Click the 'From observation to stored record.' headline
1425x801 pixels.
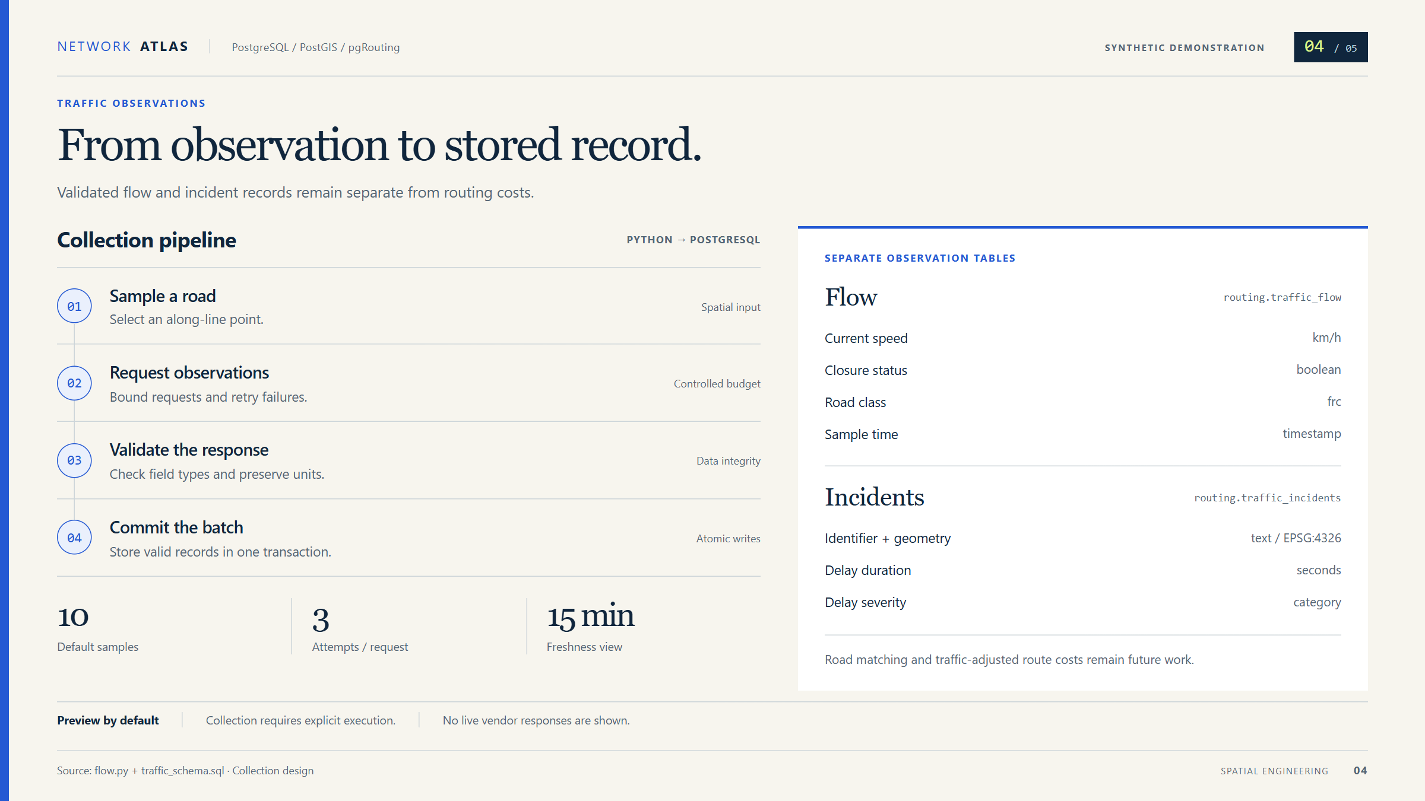pyautogui.click(x=379, y=144)
